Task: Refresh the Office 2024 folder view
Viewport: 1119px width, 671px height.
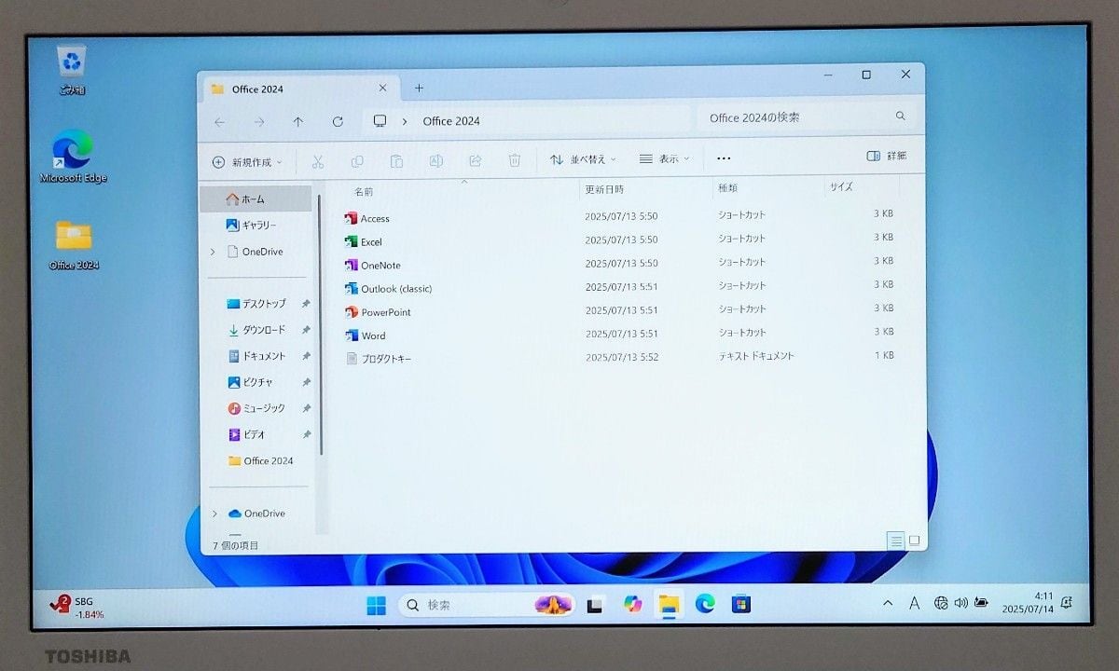Action: click(x=338, y=121)
